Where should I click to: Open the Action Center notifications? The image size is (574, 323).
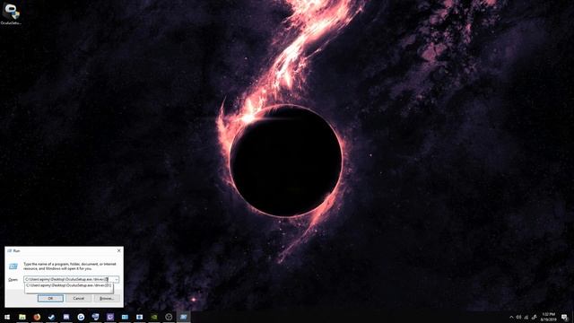[565, 317]
